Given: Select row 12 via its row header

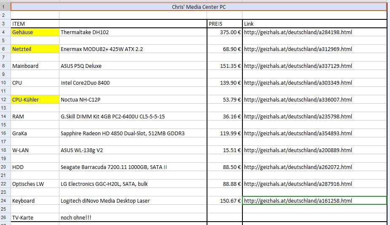Looking at the screenshot, I should coord(5,100).
